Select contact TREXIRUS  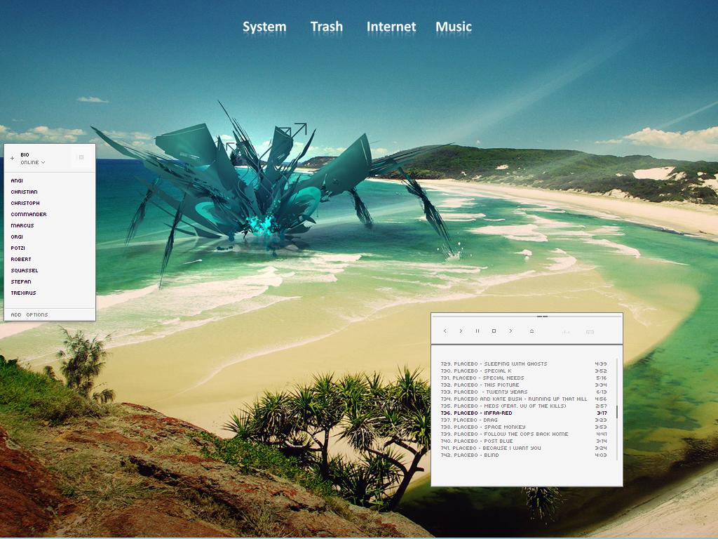[23, 293]
